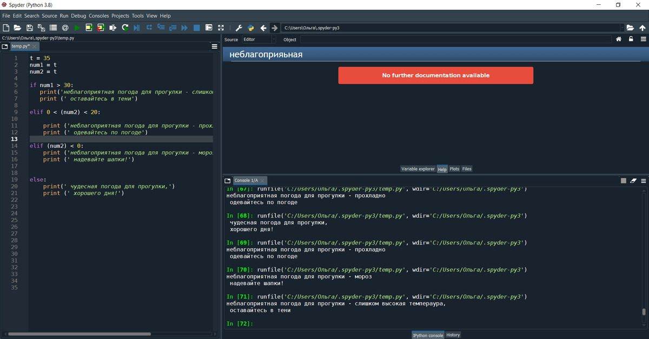Open the Preferences wrench icon
Viewport: 649px width, 339px height.
pyautogui.click(x=239, y=28)
